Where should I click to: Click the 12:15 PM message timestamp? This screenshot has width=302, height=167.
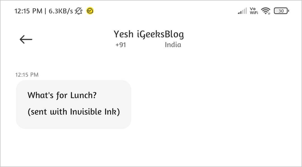tap(27, 75)
